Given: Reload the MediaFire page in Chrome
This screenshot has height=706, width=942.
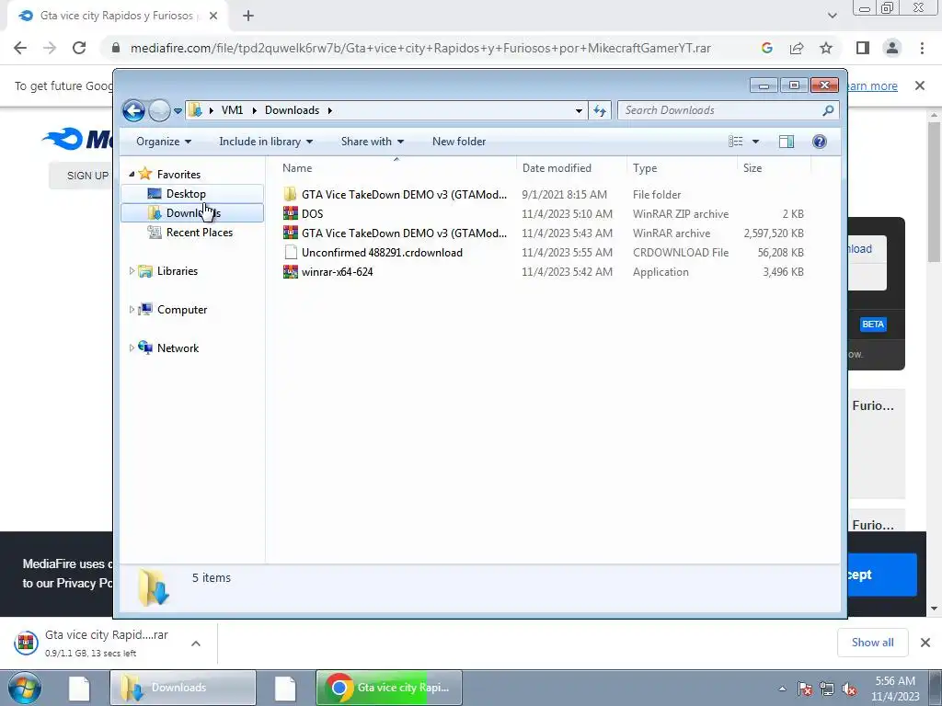Looking at the screenshot, I should click(79, 48).
